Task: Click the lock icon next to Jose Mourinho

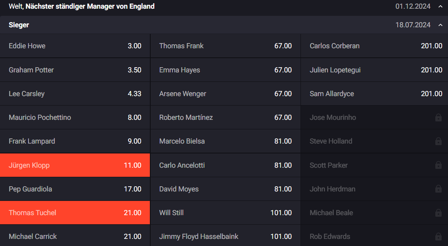Action: click(x=438, y=117)
